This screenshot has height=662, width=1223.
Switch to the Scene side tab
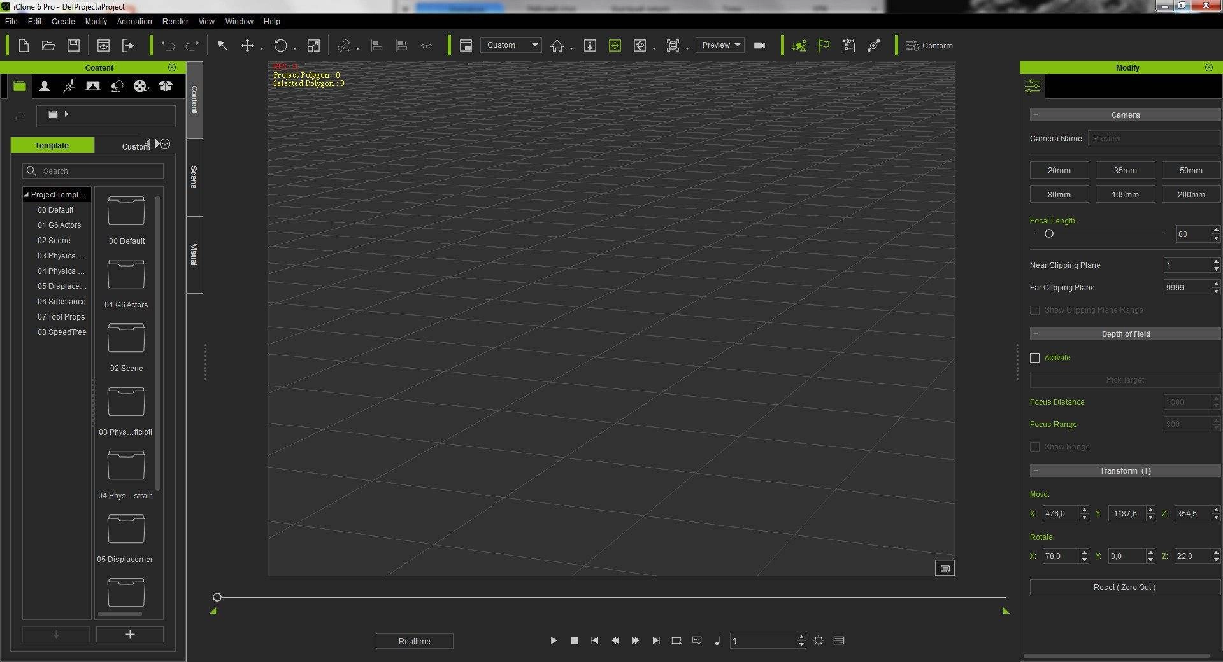point(194,177)
